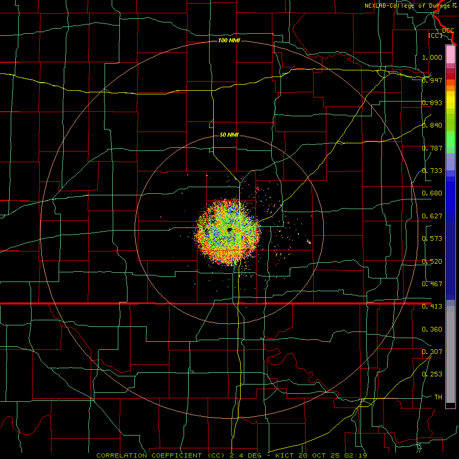Click the 0.627 legend value
459x459 pixels.
(x=432, y=216)
